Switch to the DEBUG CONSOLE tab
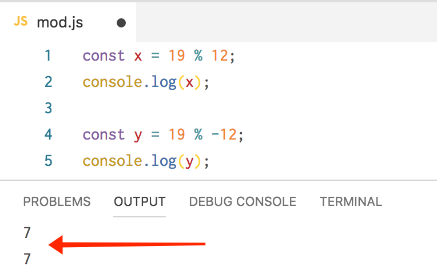The image size is (437, 270). click(243, 201)
